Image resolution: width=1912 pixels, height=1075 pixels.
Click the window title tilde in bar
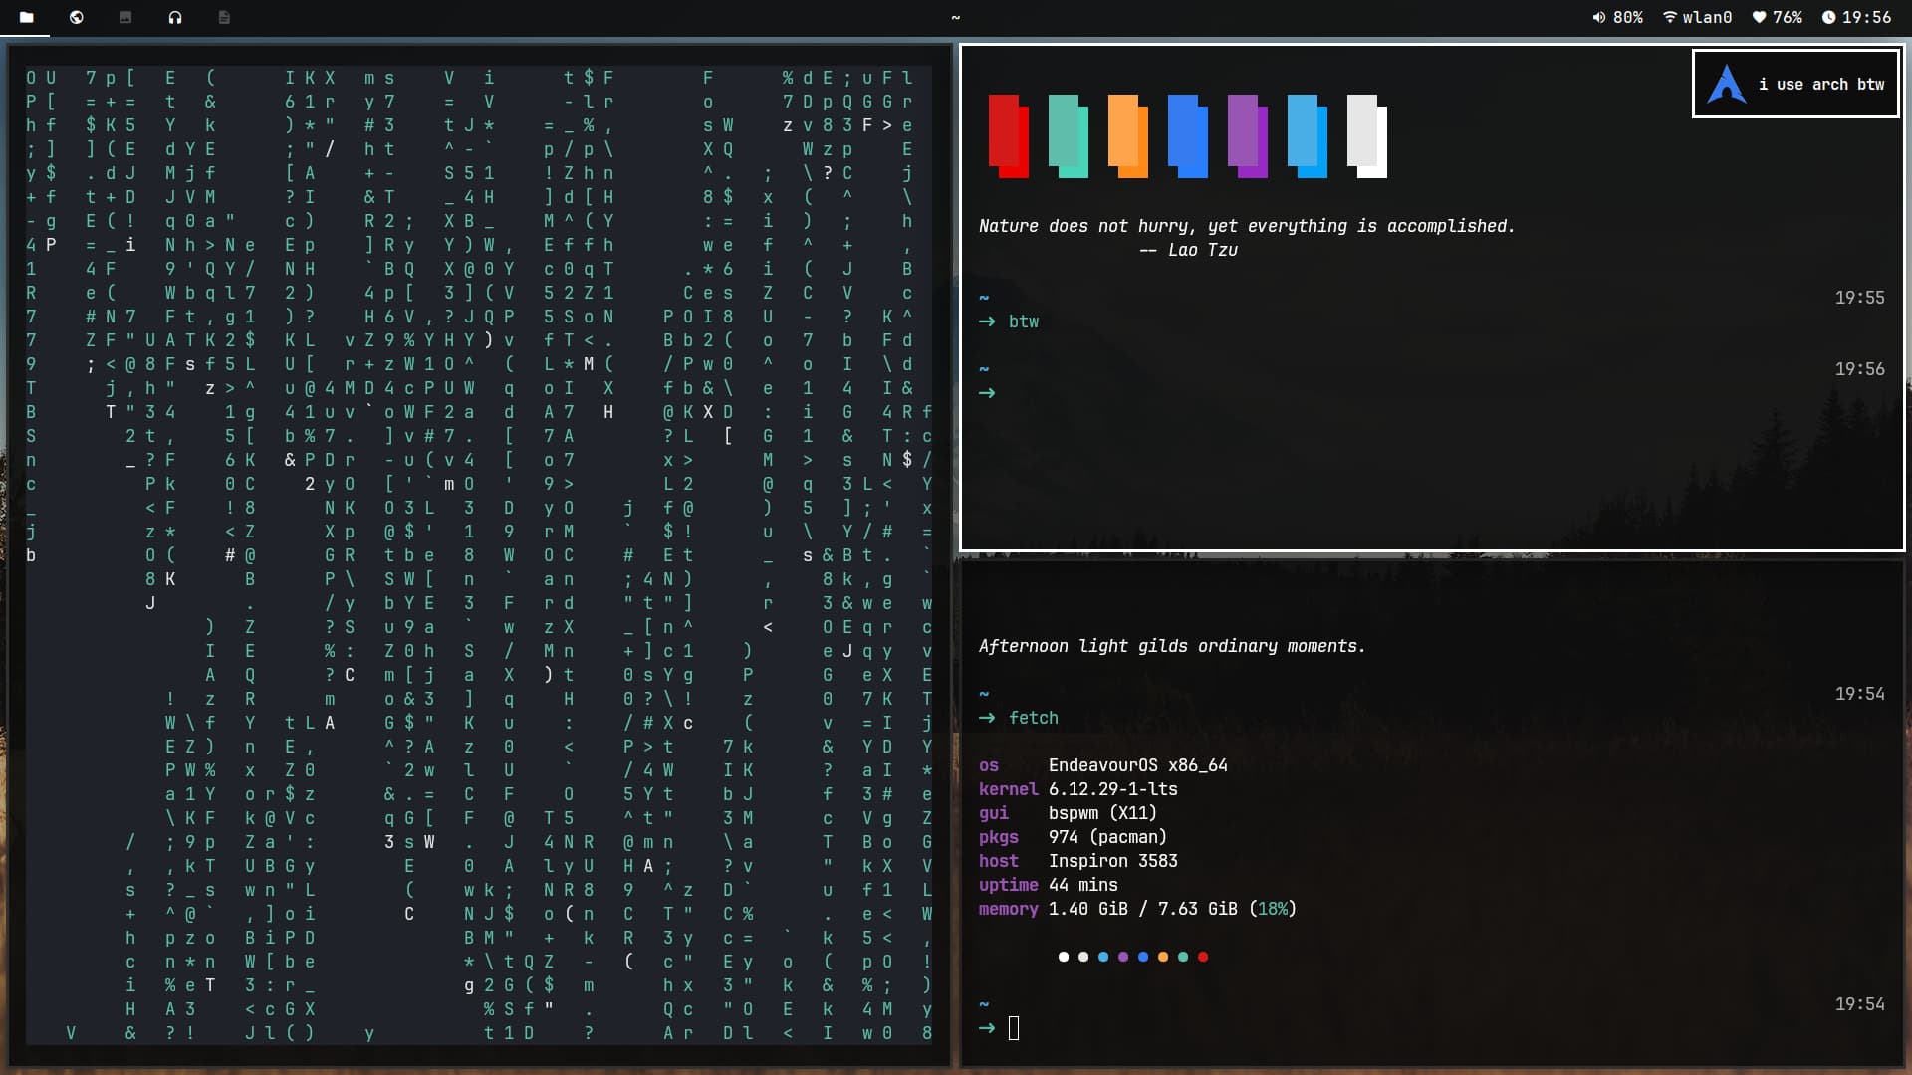[x=955, y=17]
